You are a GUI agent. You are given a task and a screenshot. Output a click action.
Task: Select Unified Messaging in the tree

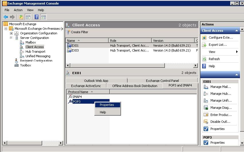(38, 56)
